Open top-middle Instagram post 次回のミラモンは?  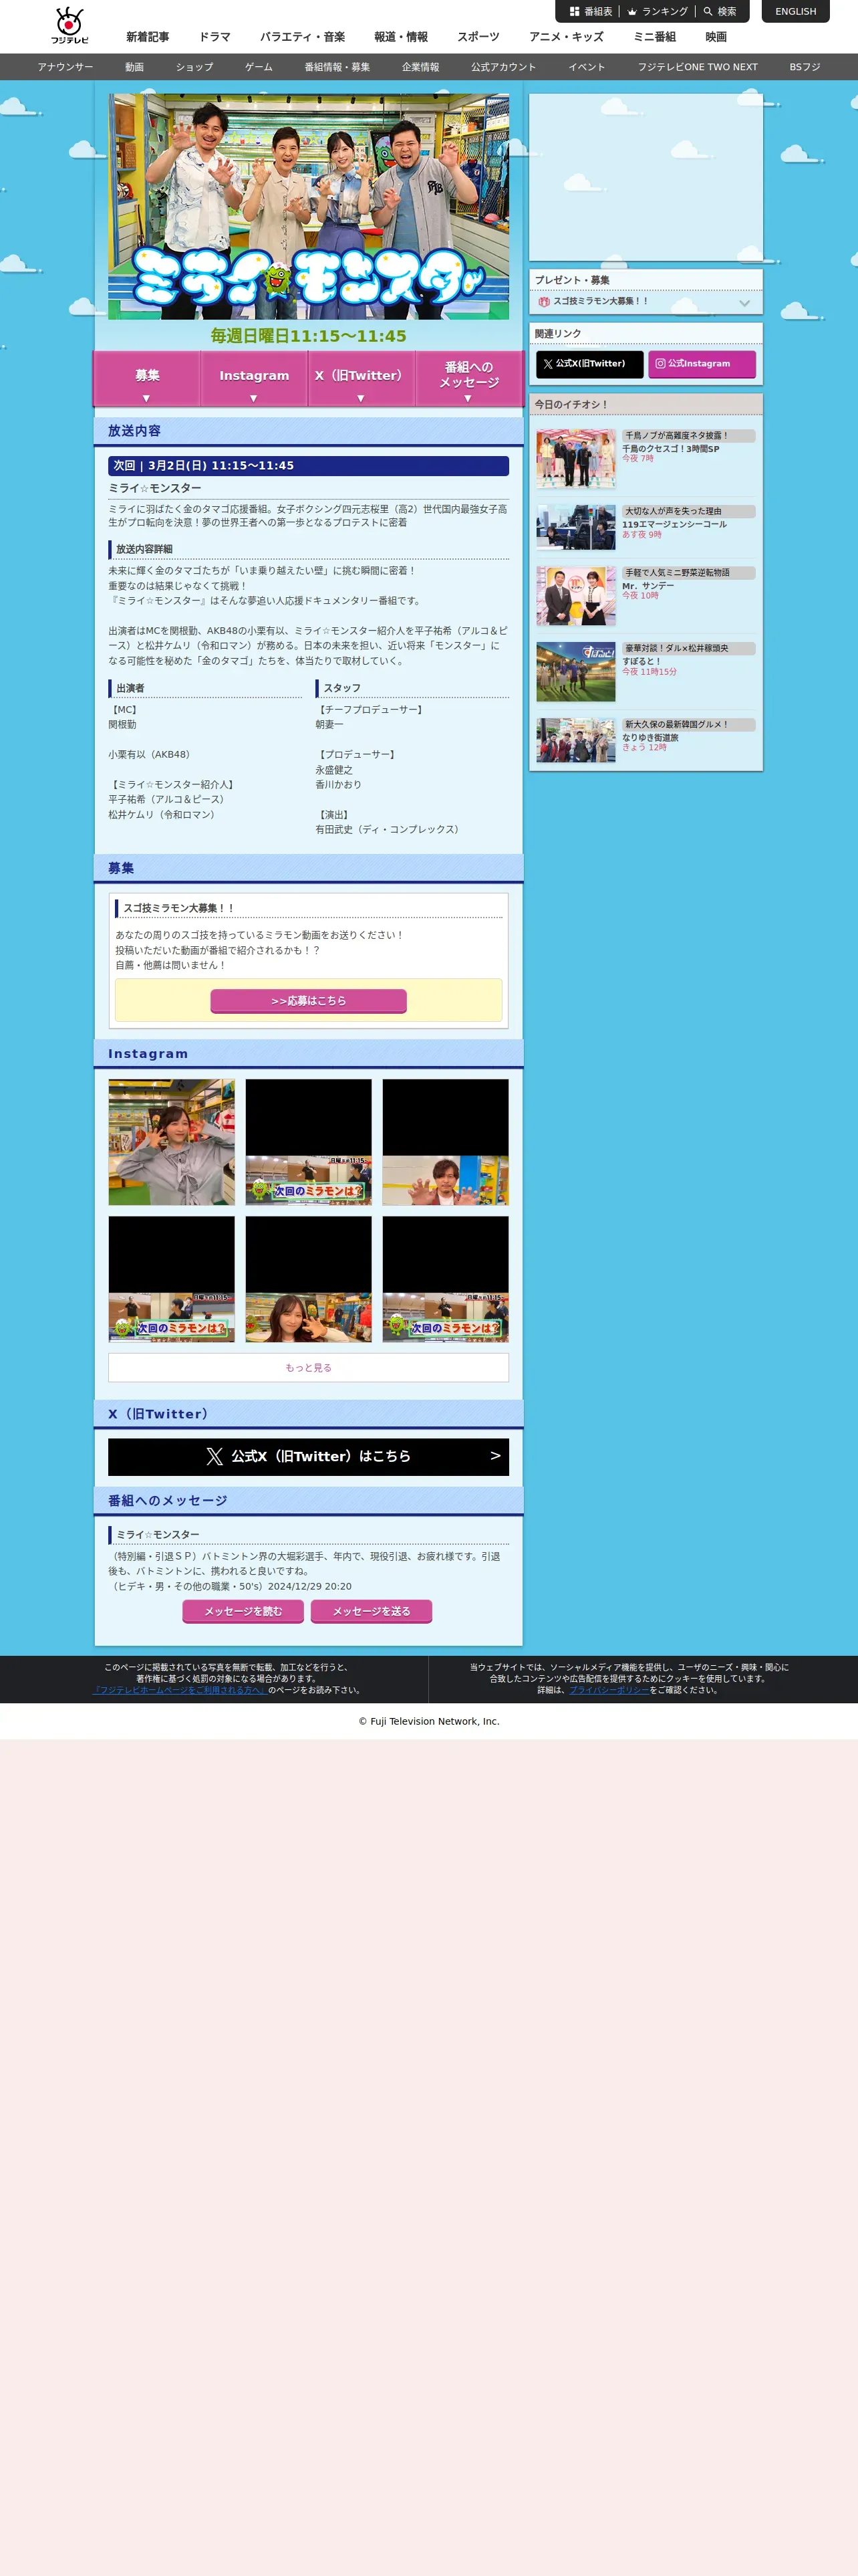(x=309, y=1142)
